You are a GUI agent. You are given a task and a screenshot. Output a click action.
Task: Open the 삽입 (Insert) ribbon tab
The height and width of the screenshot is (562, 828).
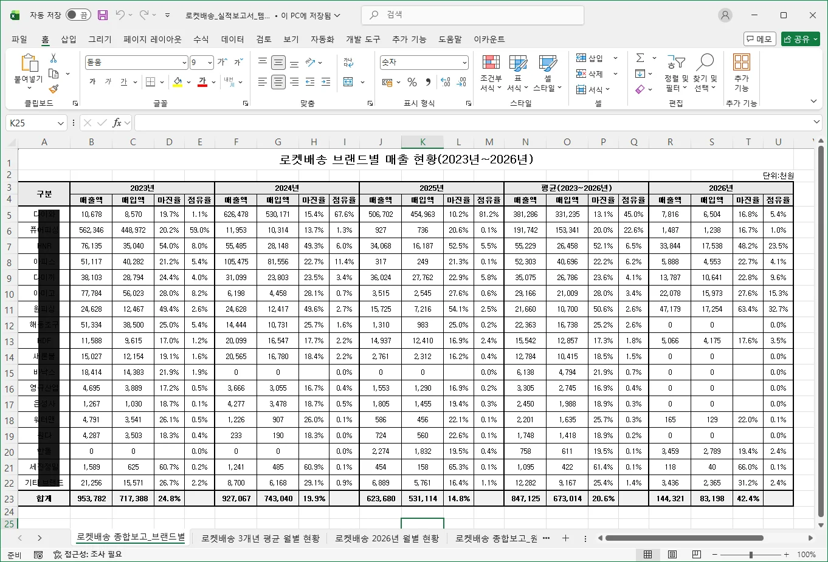pos(69,39)
